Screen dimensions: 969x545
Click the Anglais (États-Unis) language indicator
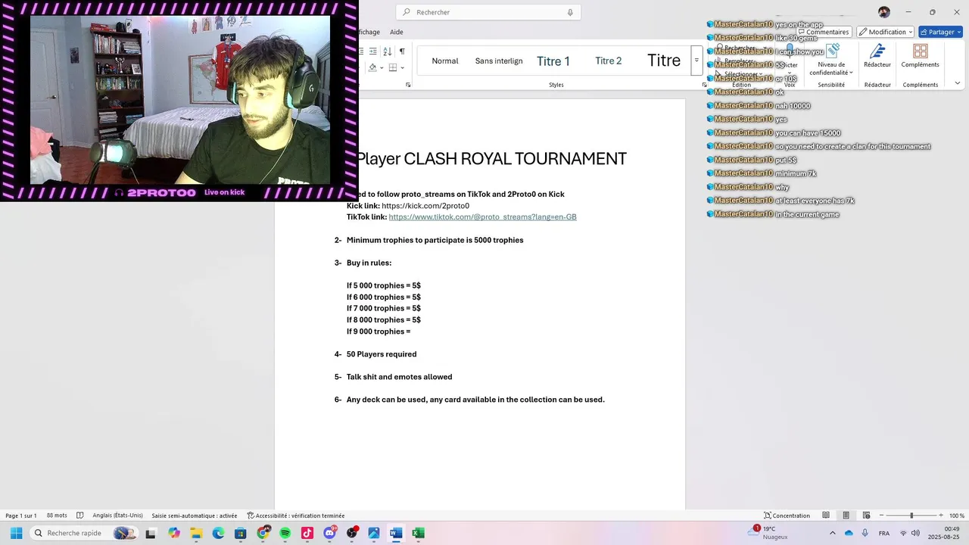pos(117,515)
